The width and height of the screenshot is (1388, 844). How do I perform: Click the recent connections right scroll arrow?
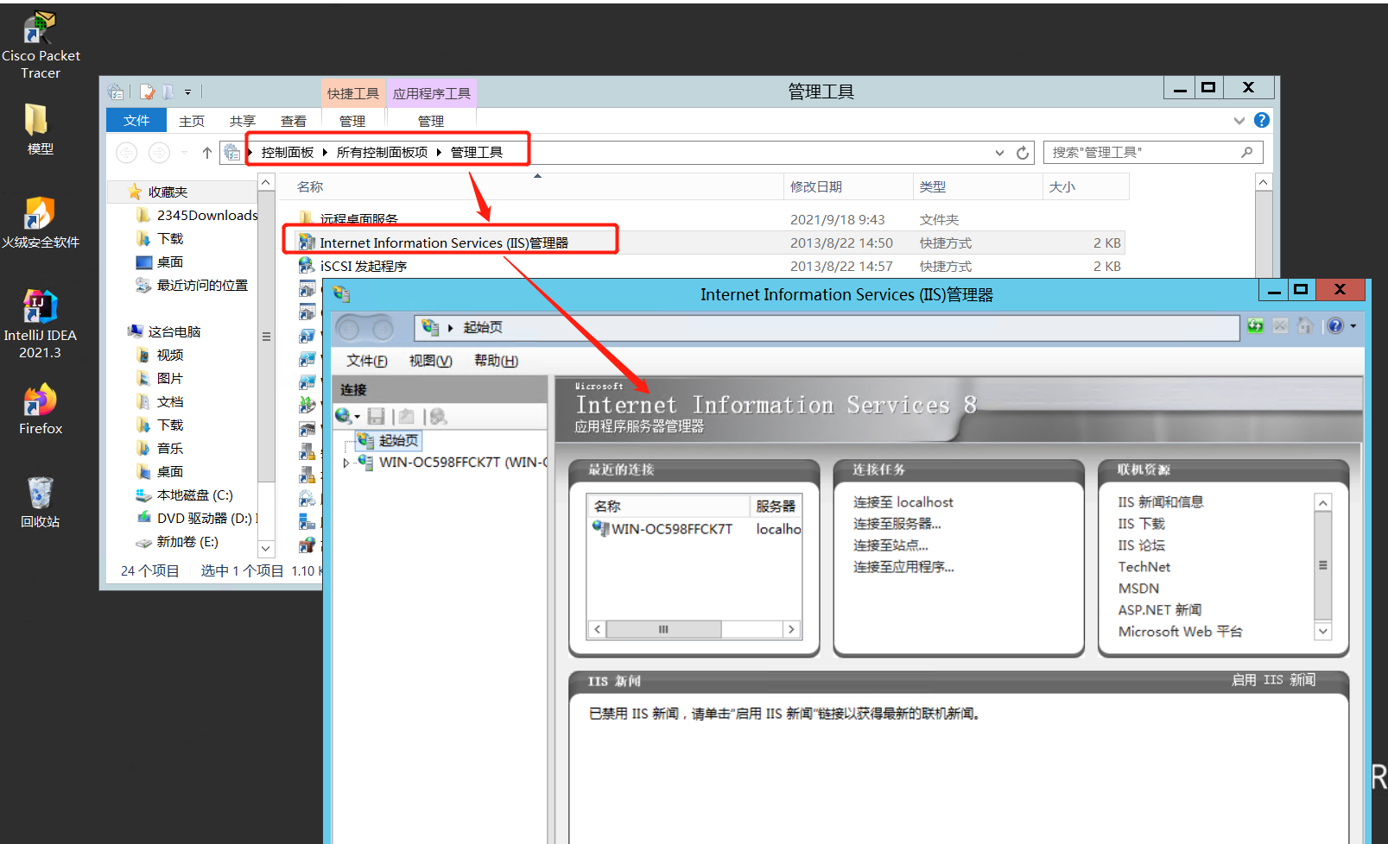click(790, 629)
